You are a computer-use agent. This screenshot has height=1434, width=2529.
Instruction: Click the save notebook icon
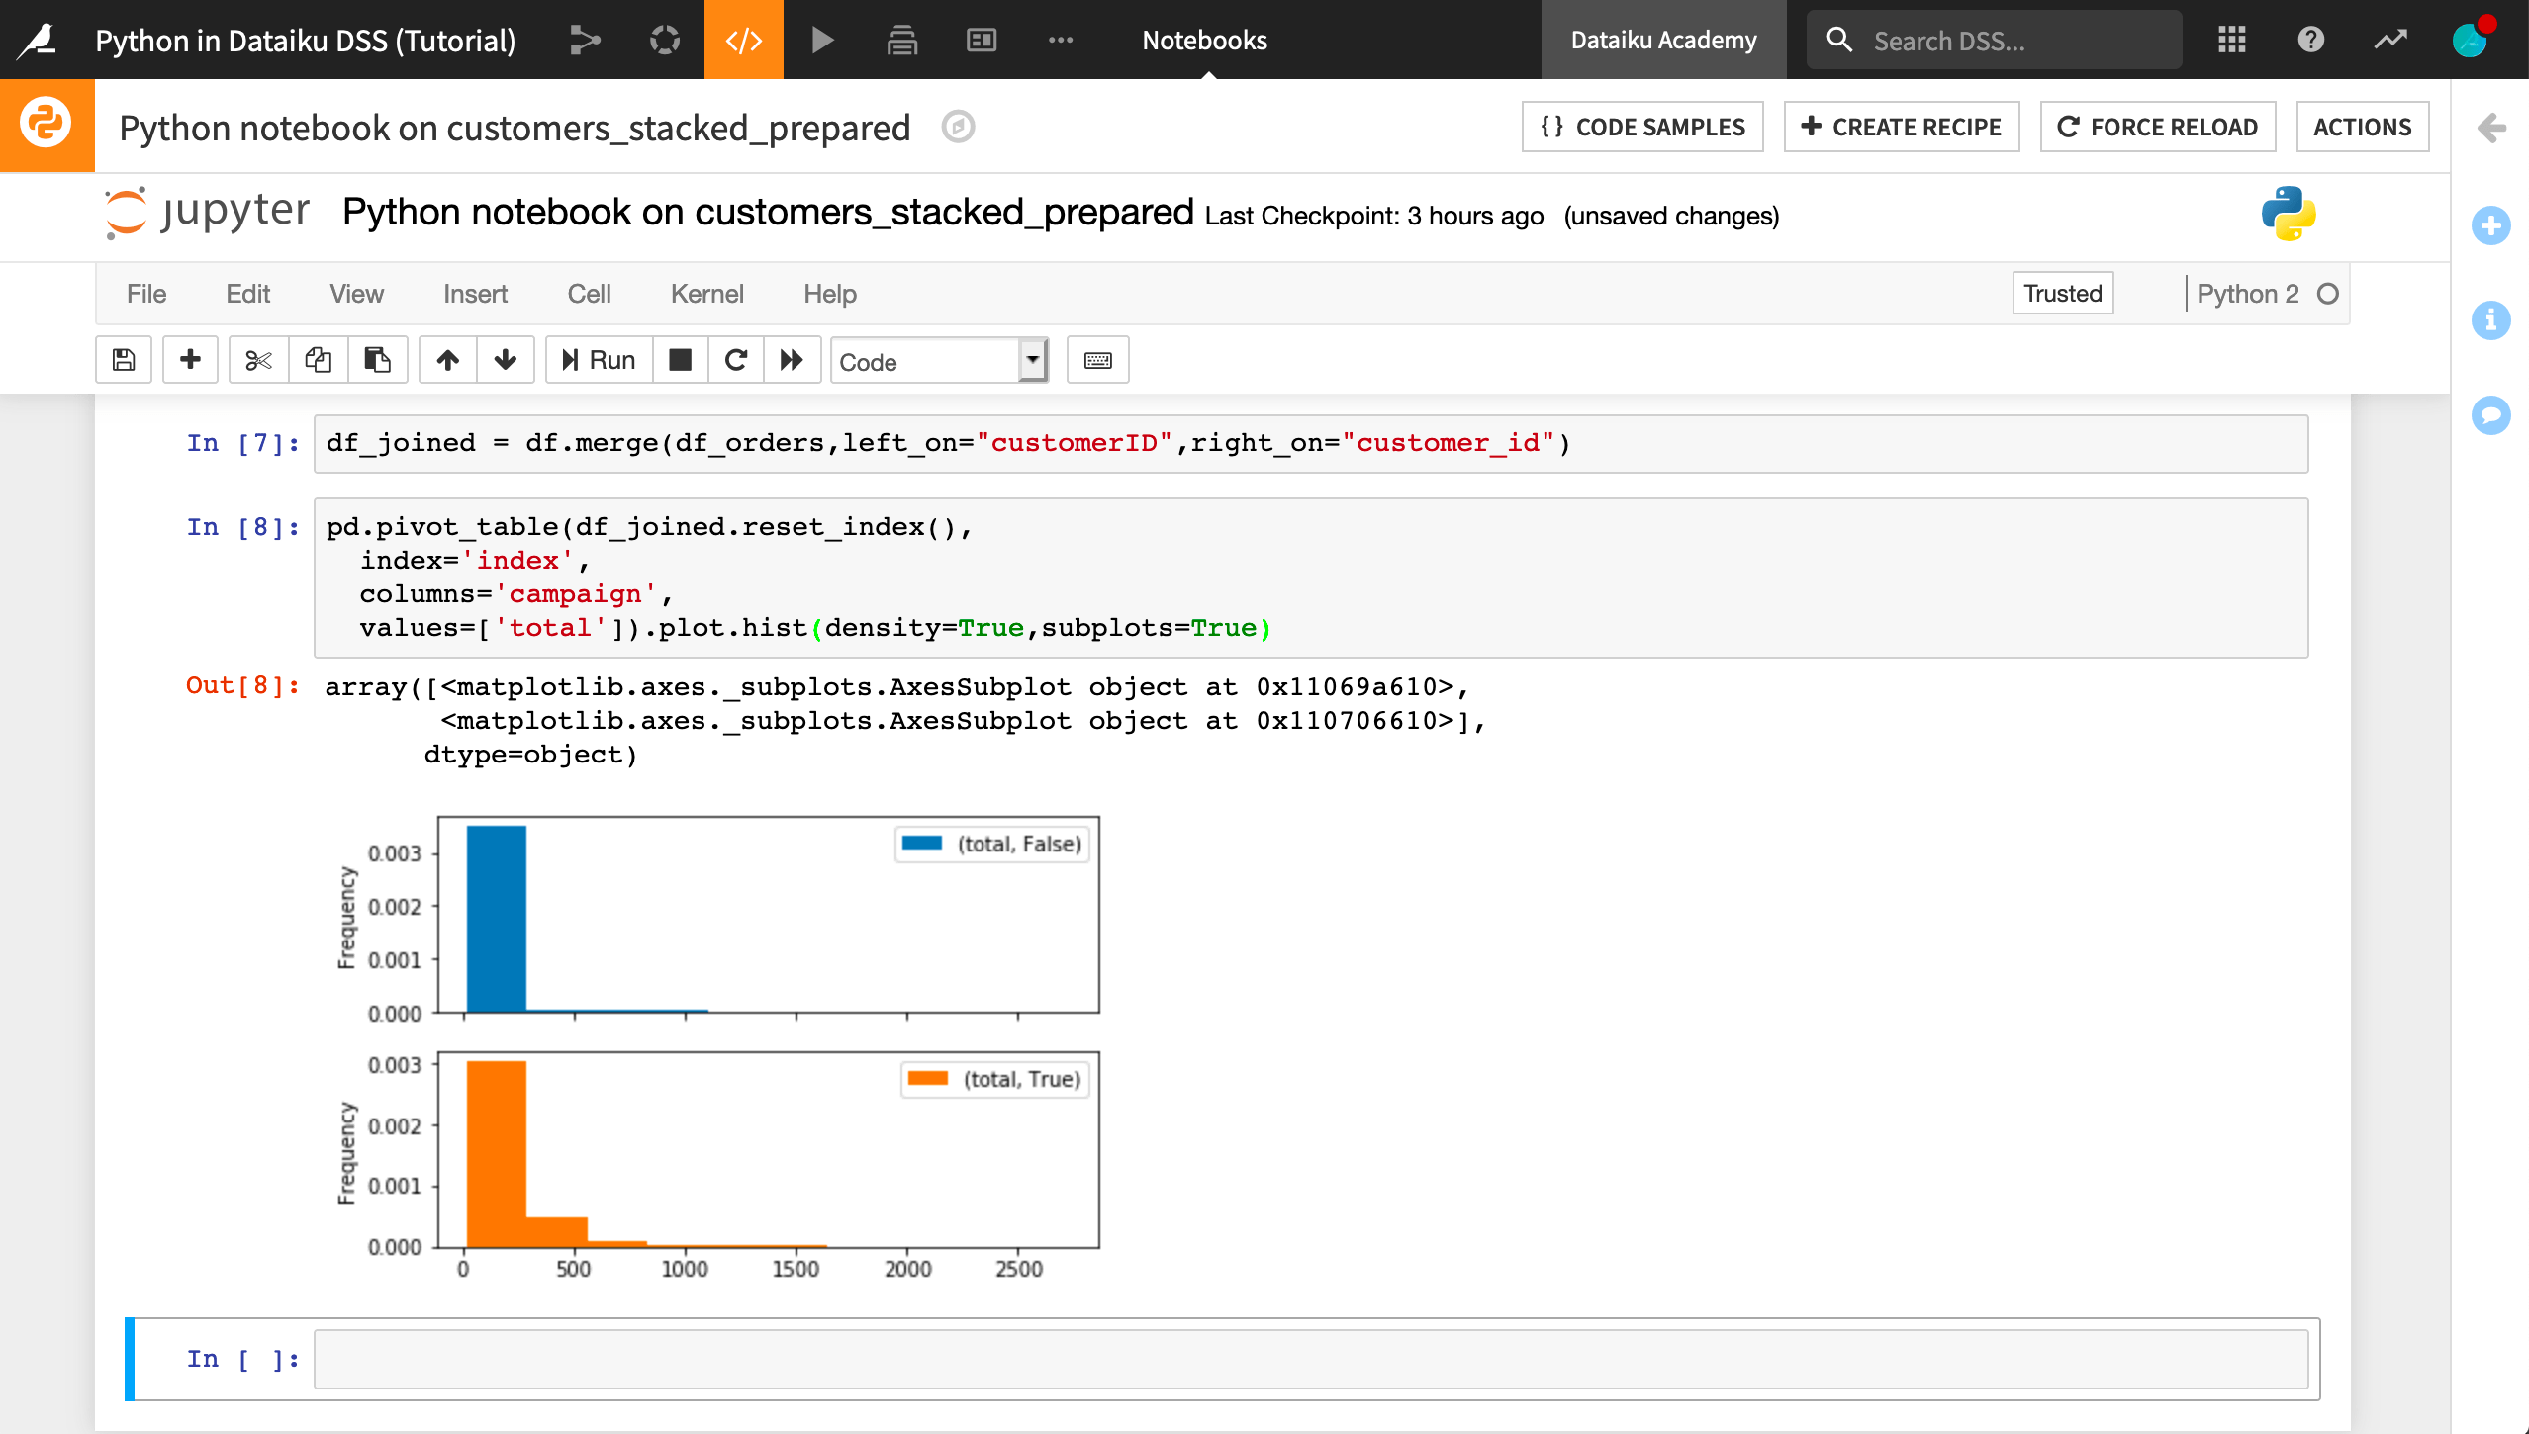point(122,361)
